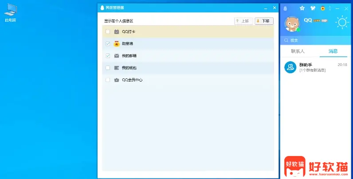Click the 勋章墙 medal icon in list
The height and width of the screenshot is (179, 353).
tap(116, 43)
